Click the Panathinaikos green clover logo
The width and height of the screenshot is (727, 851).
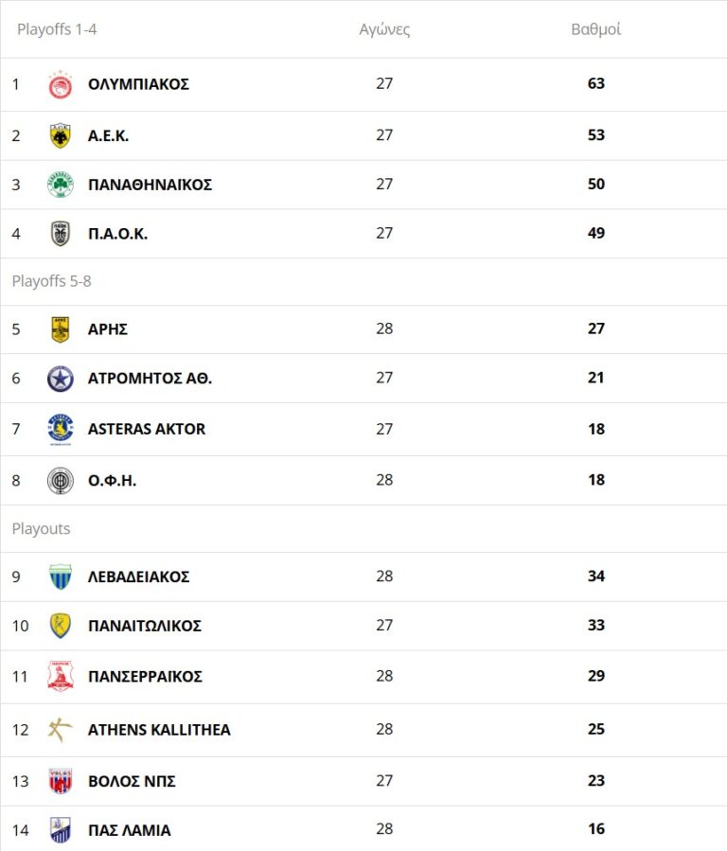click(x=61, y=185)
